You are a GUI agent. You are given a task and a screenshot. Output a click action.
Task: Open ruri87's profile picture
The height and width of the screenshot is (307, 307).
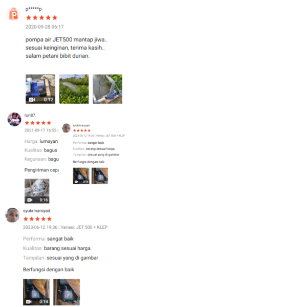click(x=14, y=119)
